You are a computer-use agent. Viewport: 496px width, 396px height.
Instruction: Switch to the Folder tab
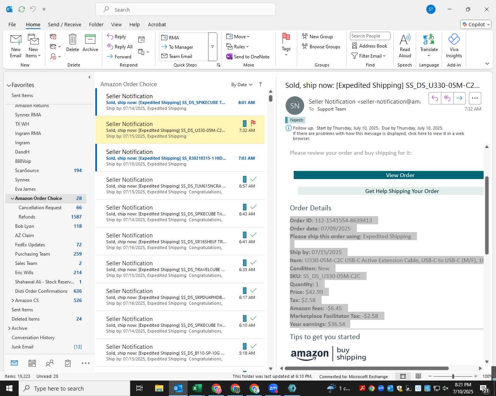tap(96, 24)
